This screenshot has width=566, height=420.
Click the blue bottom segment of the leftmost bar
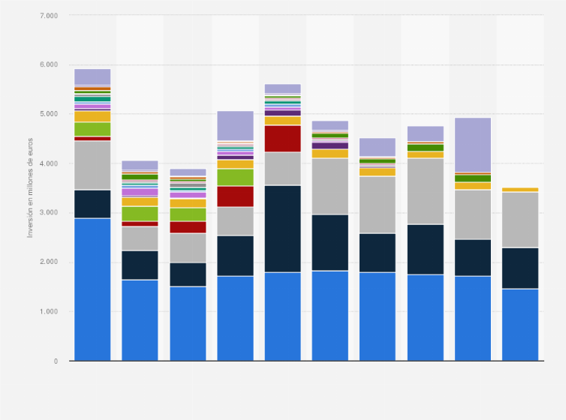pyautogui.click(x=92, y=289)
